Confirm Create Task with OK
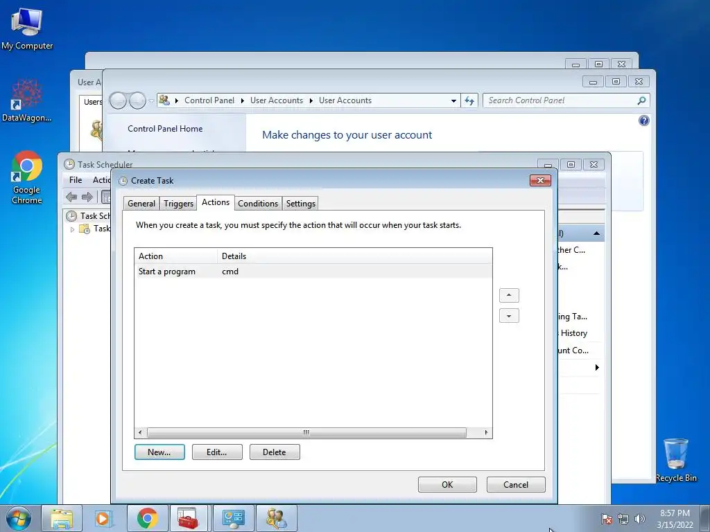Viewport: 710px width, 532px height. 447,484
